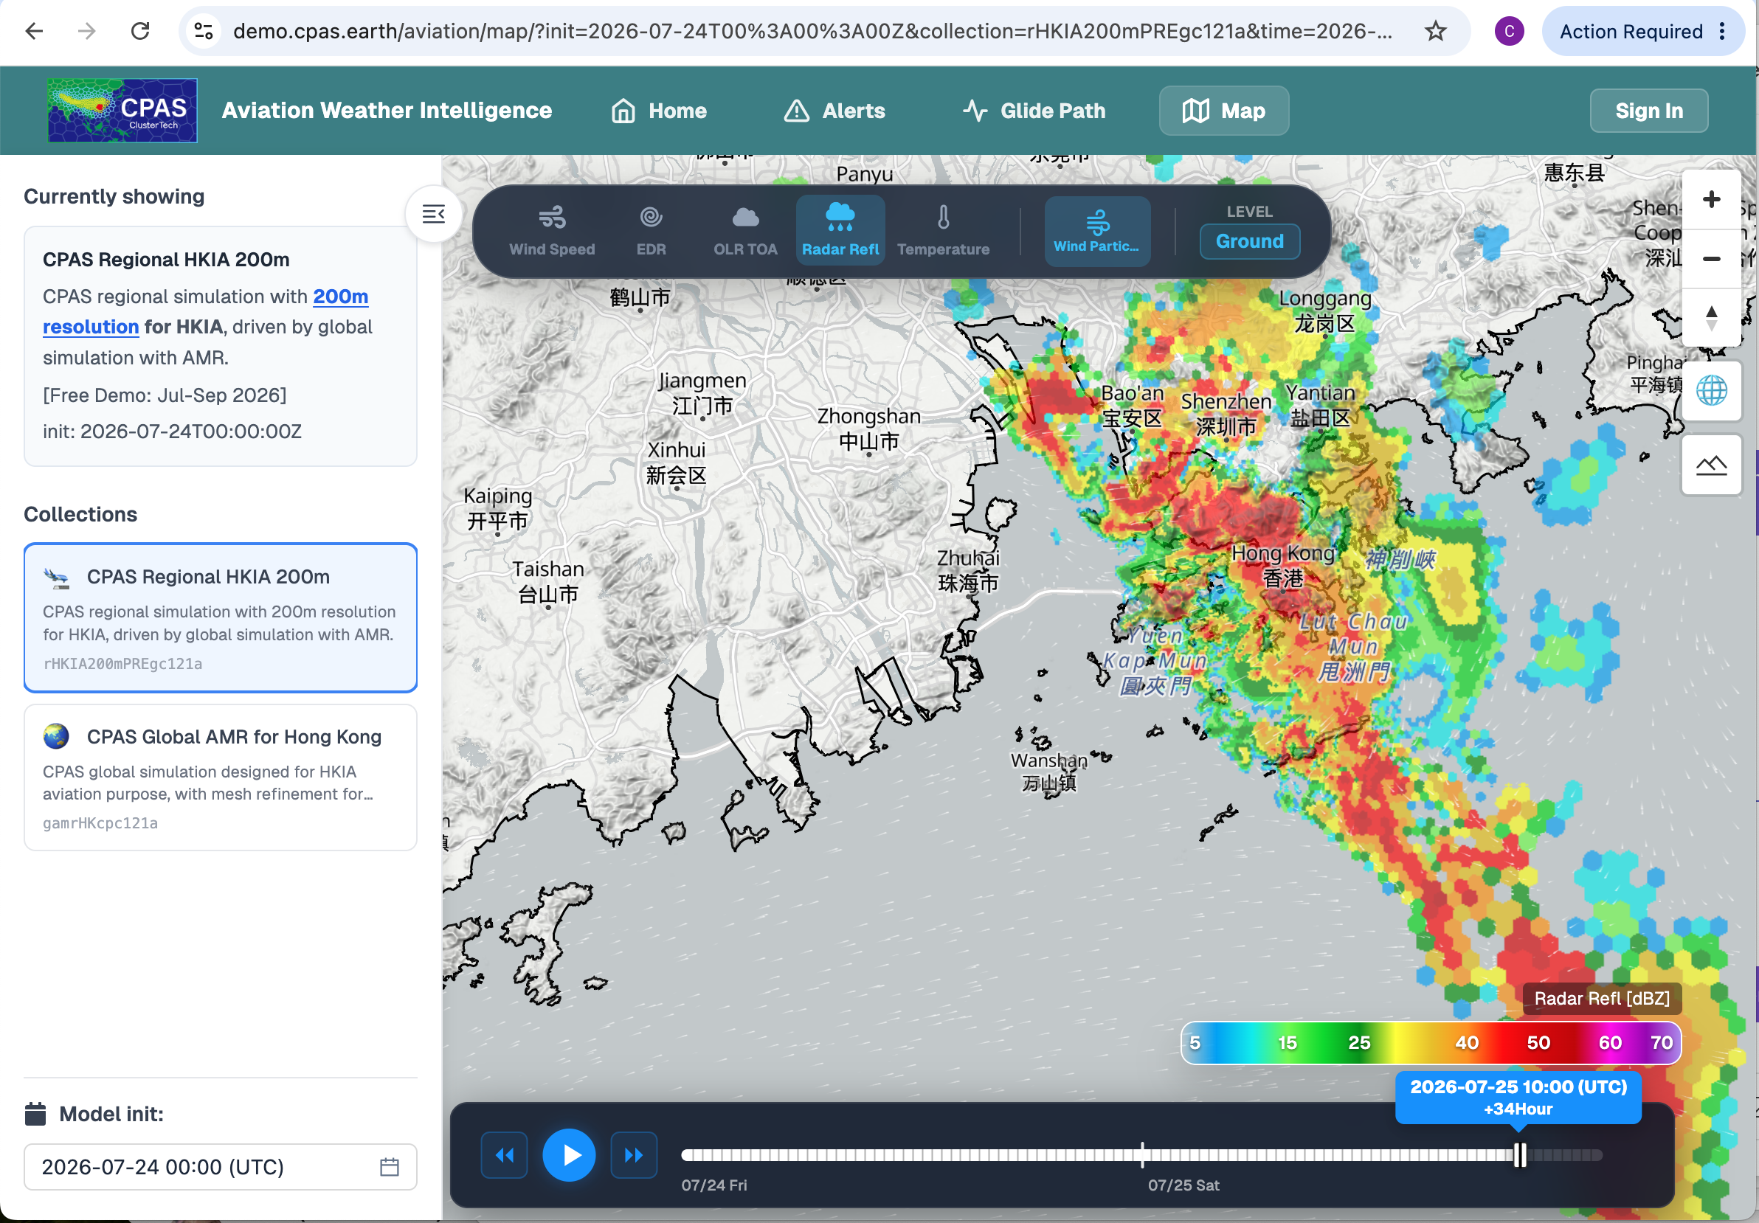Viewport: 1759px width, 1223px height.
Task: Open the Model init date field
Action: [x=221, y=1166]
